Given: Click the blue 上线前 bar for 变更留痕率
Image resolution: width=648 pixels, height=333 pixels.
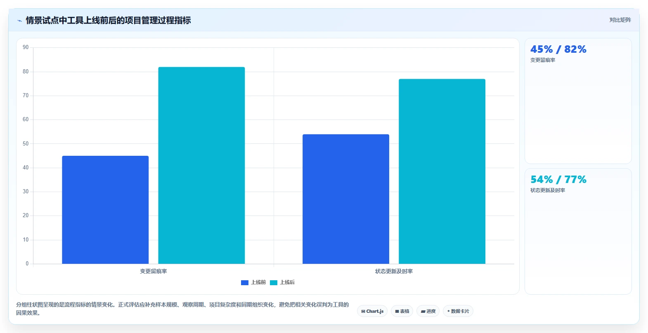Looking at the screenshot, I should coord(105,210).
